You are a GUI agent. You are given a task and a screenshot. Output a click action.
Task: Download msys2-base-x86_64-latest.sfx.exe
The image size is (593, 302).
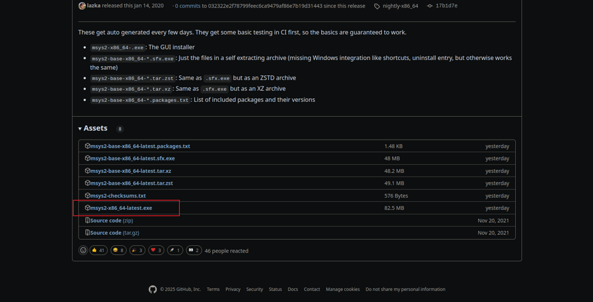(x=132, y=159)
